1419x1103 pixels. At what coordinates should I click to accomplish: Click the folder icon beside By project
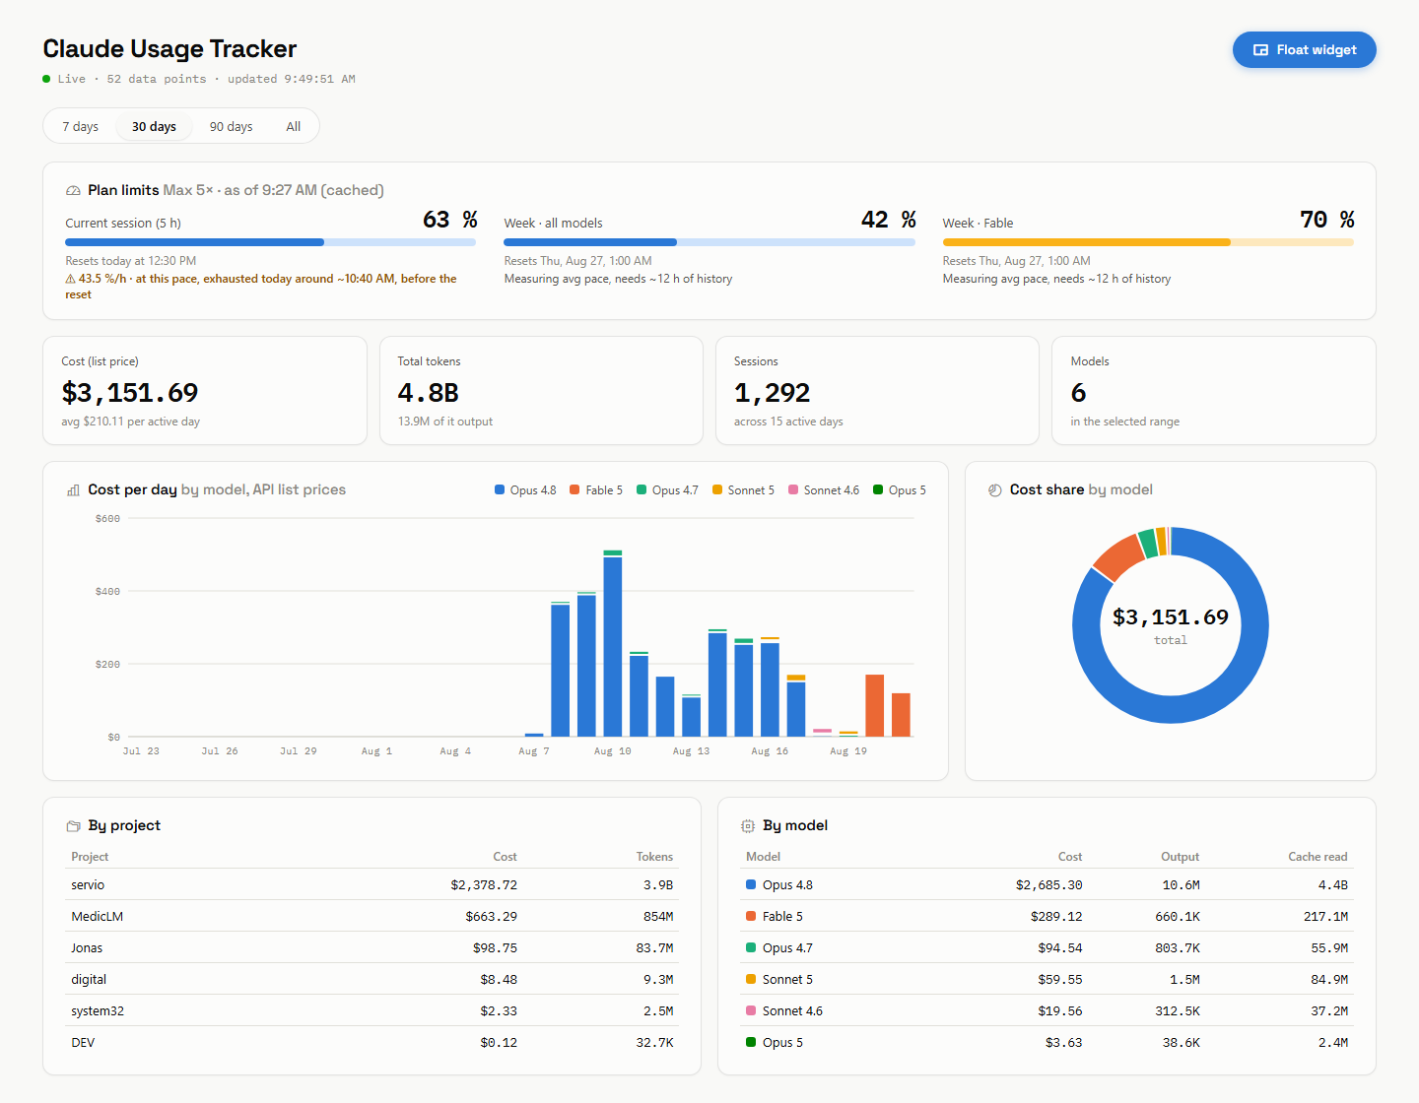point(73,826)
